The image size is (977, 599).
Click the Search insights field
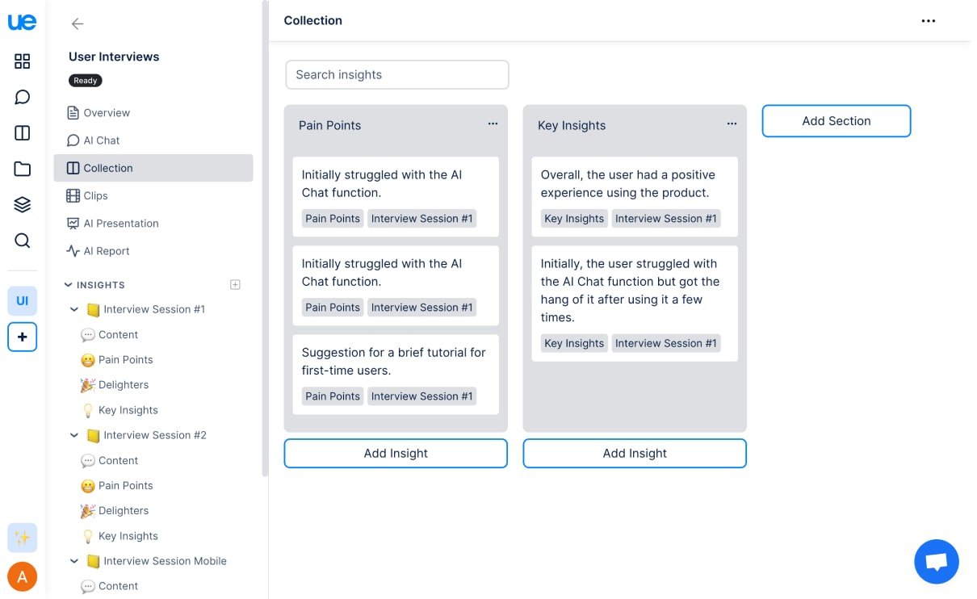(396, 74)
